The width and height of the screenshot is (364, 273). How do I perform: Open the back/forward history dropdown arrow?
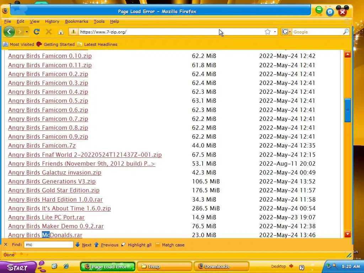click(x=27, y=32)
